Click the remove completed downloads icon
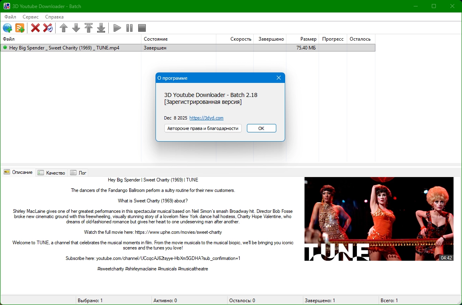The height and width of the screenshot is (305, 462). pyautogui.click(x=48, y=28)
